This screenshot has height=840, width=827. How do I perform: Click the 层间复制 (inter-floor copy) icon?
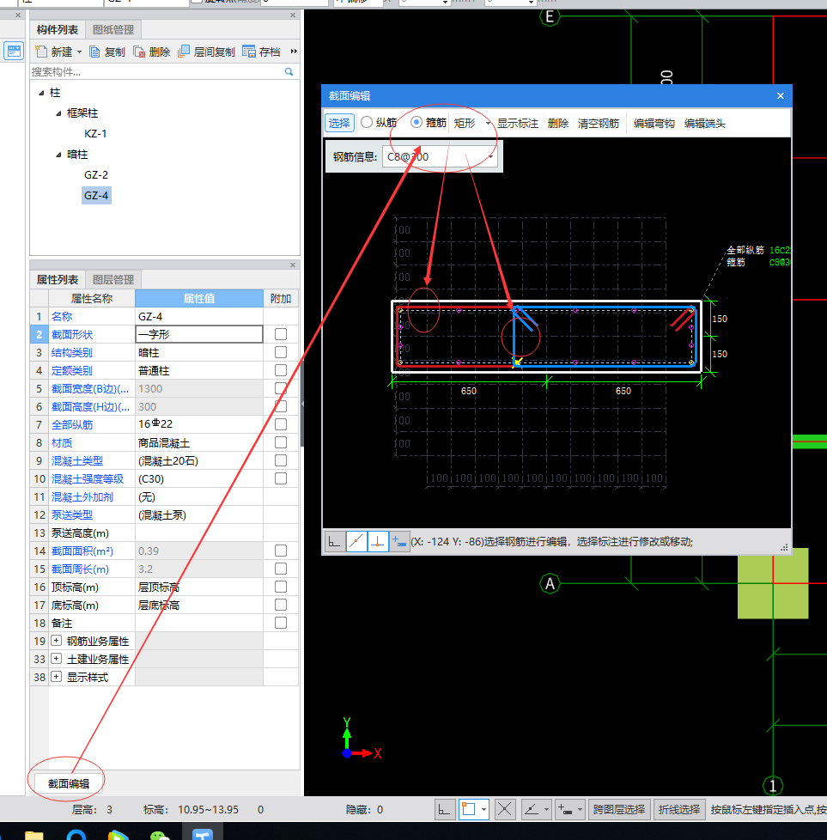point(184,52)
